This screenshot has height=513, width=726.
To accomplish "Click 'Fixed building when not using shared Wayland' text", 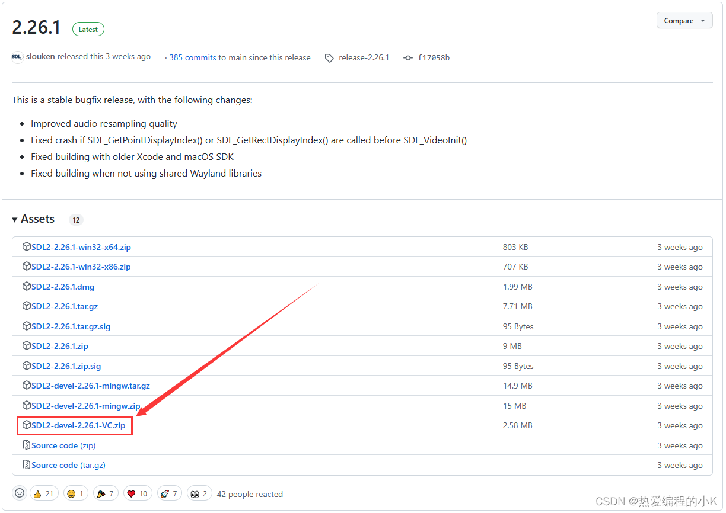I will pos(147,174).
